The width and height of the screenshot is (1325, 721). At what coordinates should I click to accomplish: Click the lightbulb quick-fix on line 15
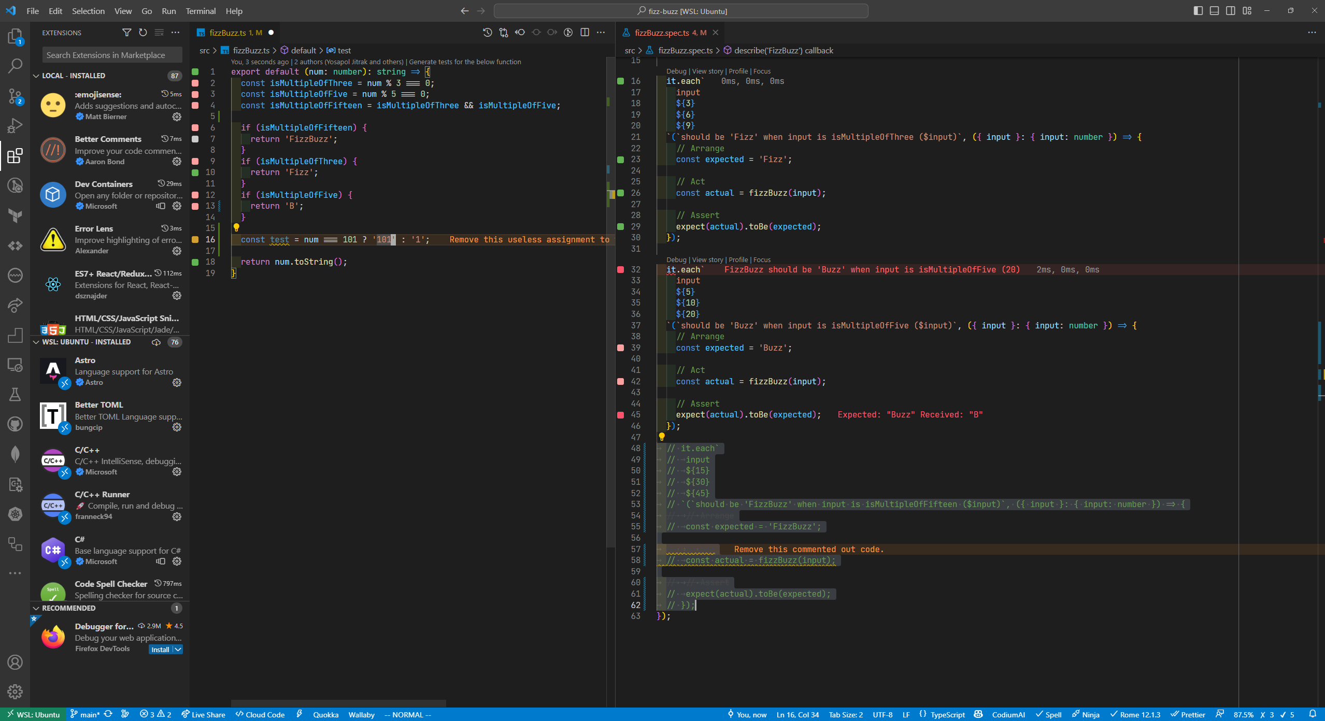(236, 227)
